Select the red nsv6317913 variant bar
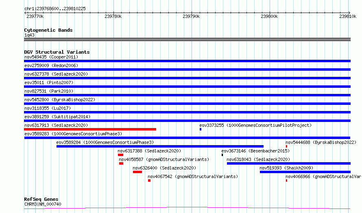The height and width of the screenshot is (213, 362). point(90,129)
